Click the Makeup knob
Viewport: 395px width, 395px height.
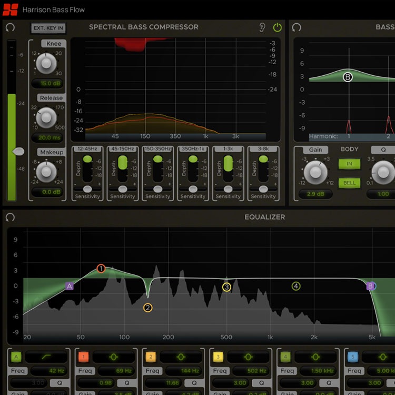coord(46,172)
